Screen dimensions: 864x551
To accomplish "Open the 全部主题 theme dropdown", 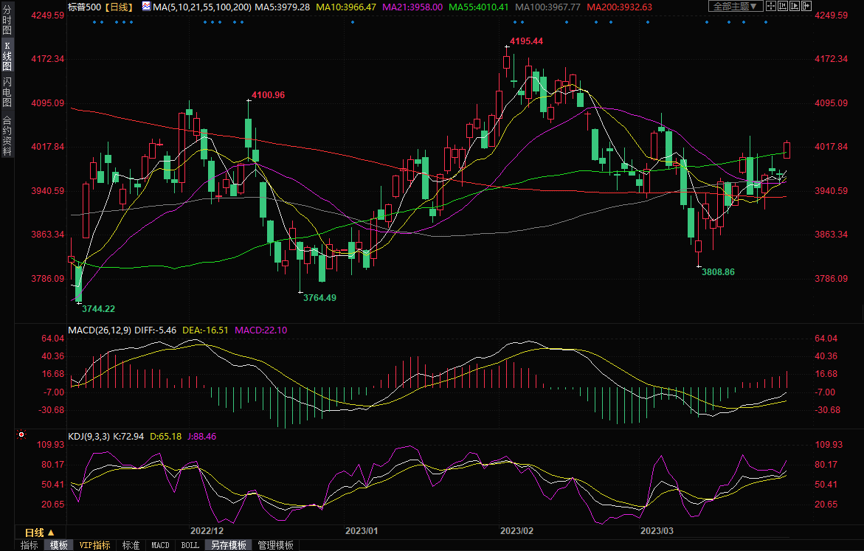I will (x=734, y=7).
